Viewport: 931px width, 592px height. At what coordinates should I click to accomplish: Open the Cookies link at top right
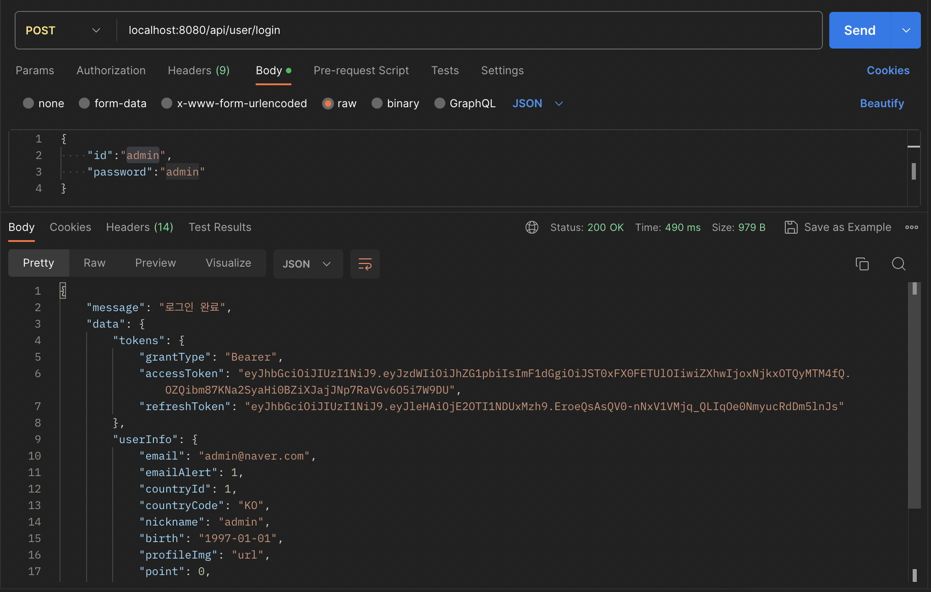coord(888,71)
